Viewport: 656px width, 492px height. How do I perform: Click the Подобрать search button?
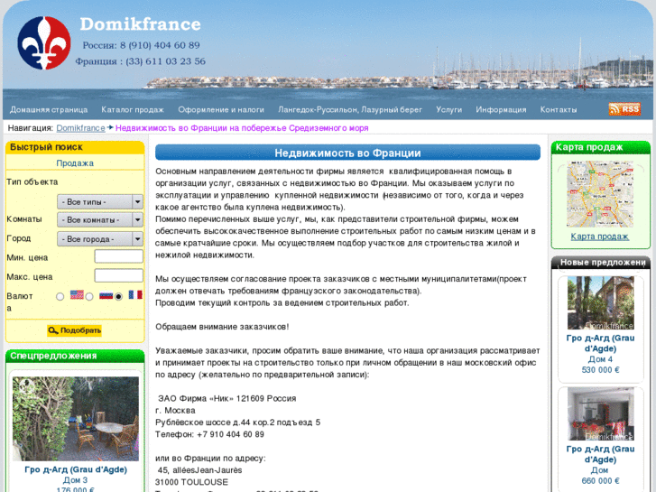[75, 330]
